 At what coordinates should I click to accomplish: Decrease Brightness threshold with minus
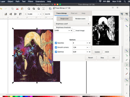click(69, 31)
